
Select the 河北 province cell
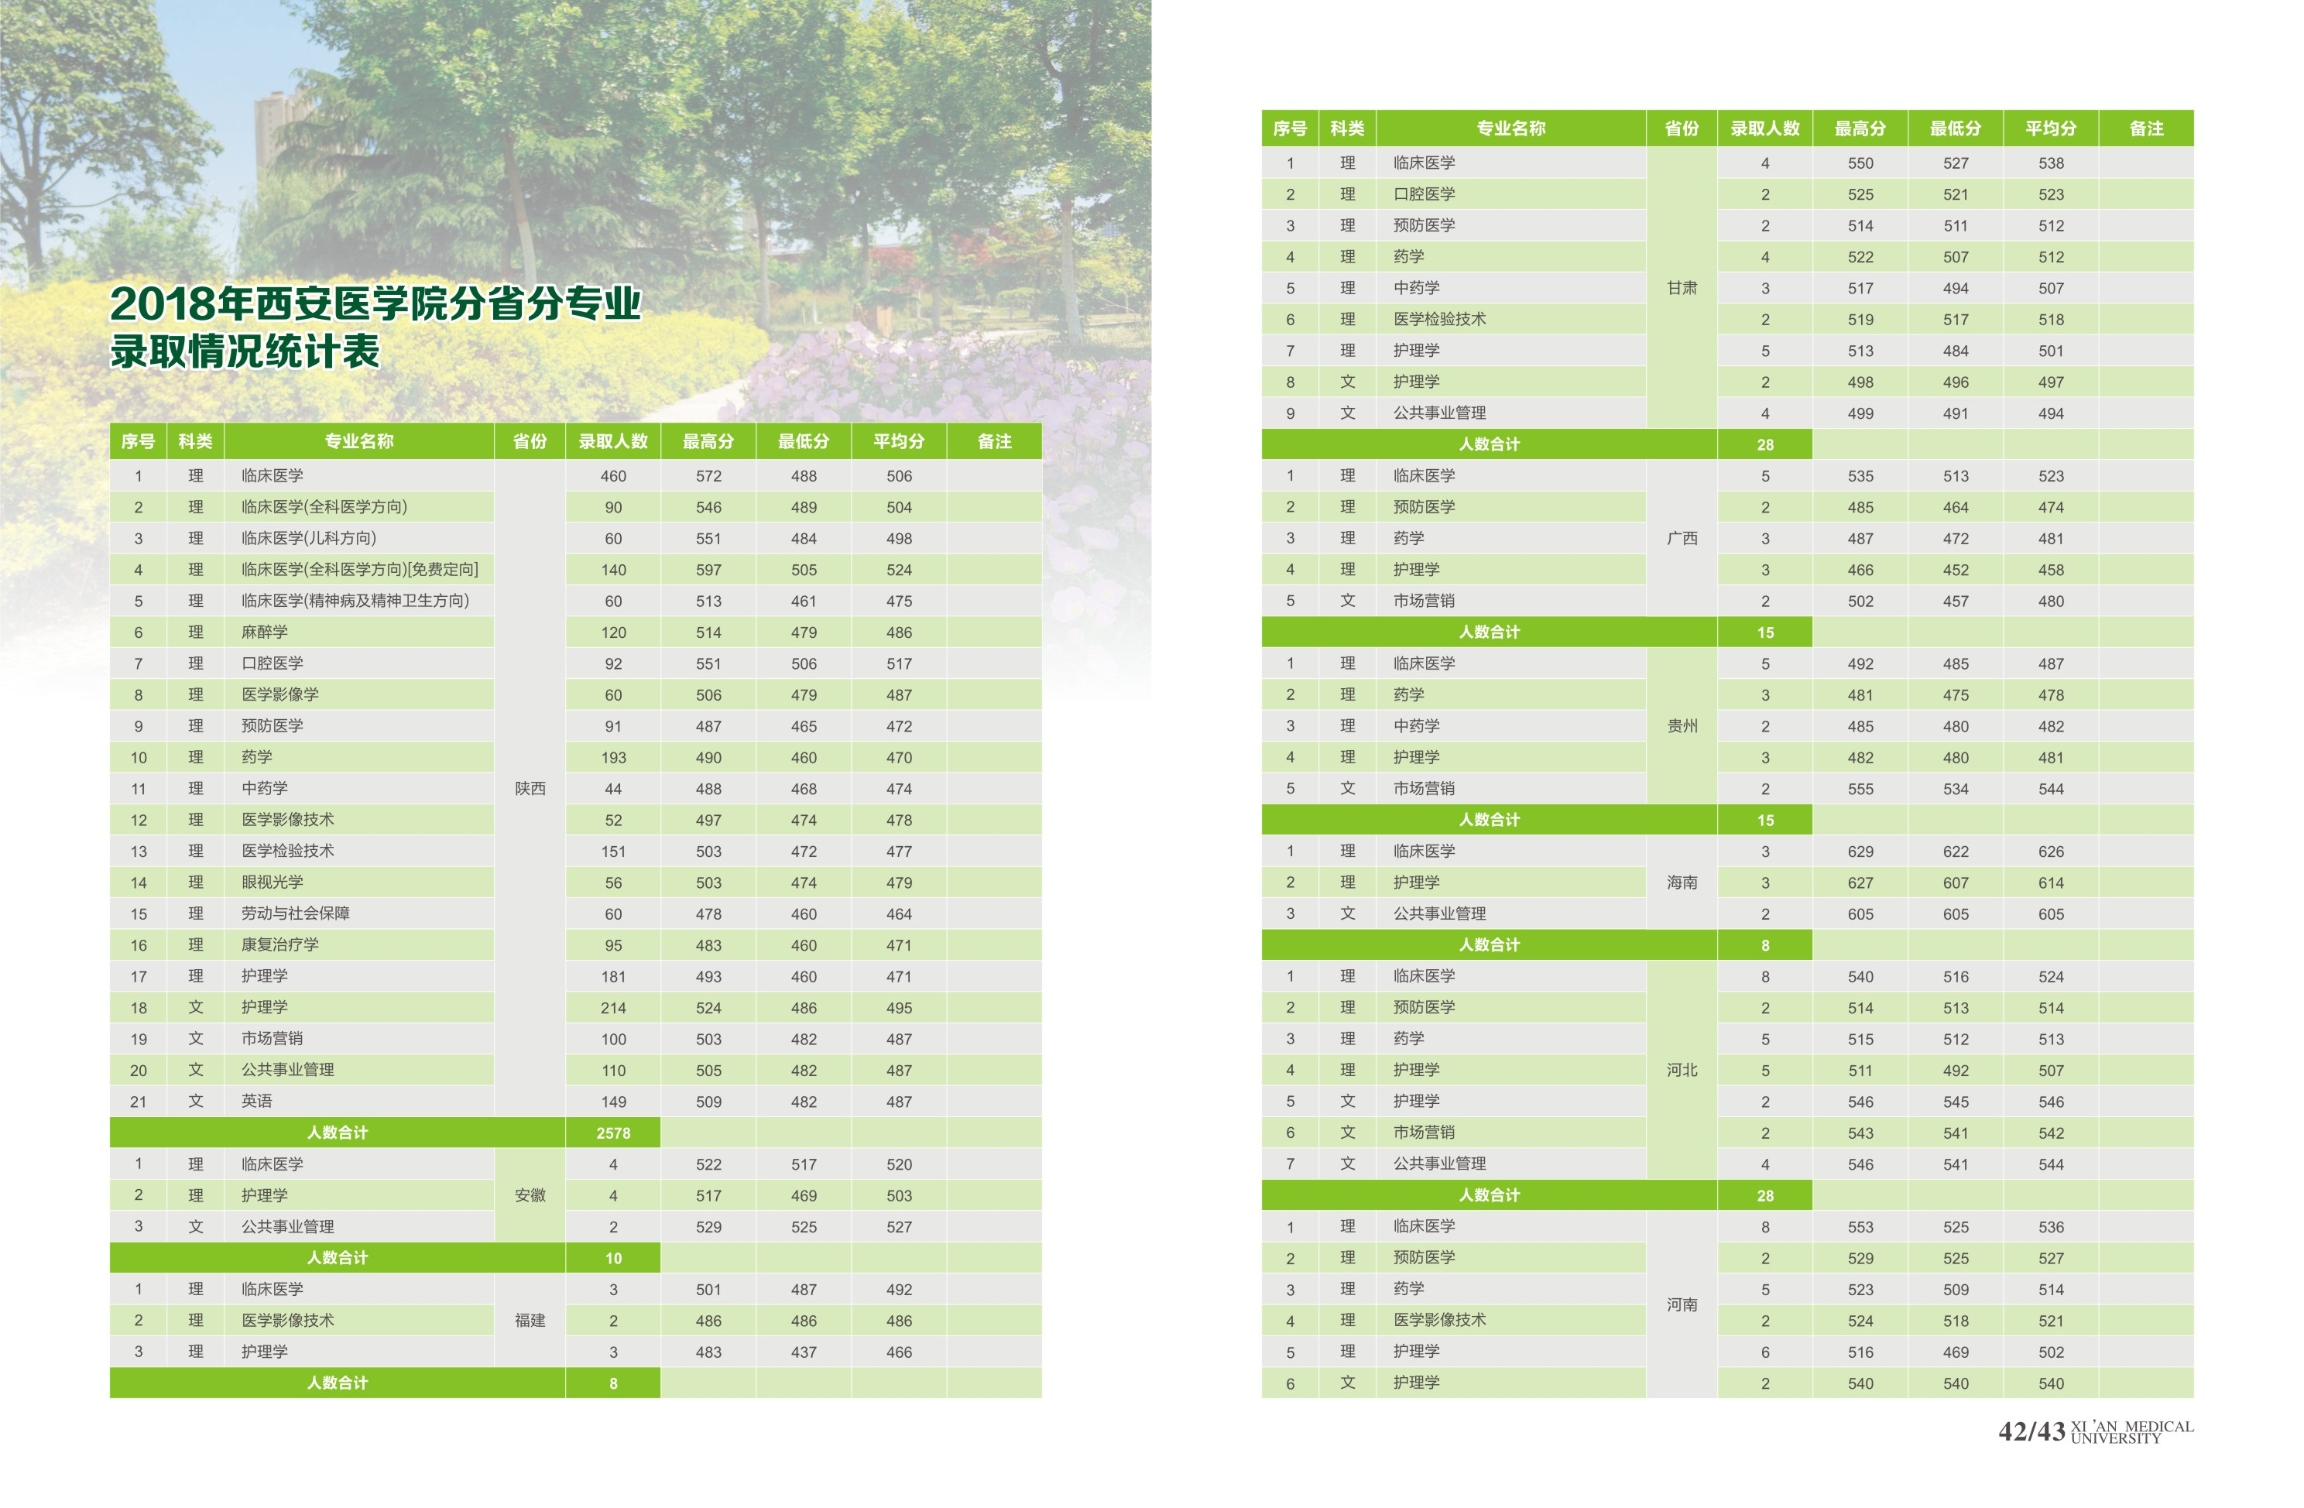pos(1682,1071)
